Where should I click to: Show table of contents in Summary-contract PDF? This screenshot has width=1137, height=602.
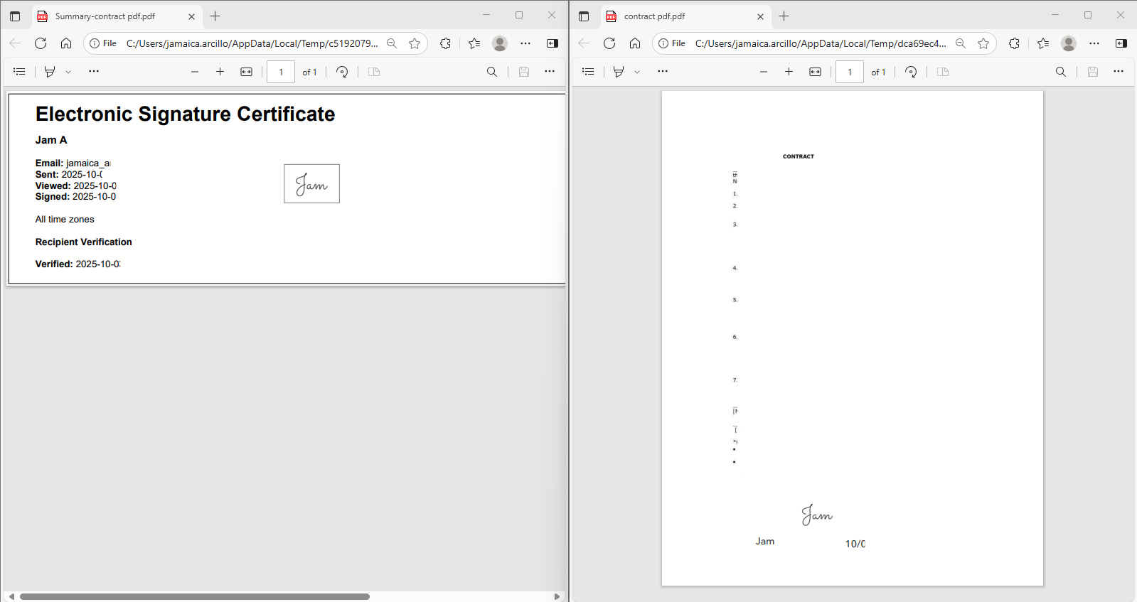pyautogui.click(x=19, y=72)
